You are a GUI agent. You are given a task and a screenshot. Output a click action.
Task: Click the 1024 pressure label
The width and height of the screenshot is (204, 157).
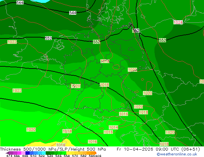point(178,22)
